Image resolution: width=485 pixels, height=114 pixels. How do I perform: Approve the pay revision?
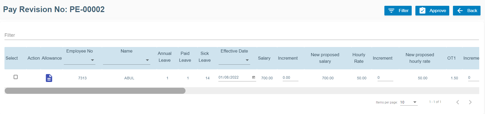pos(432,11)
